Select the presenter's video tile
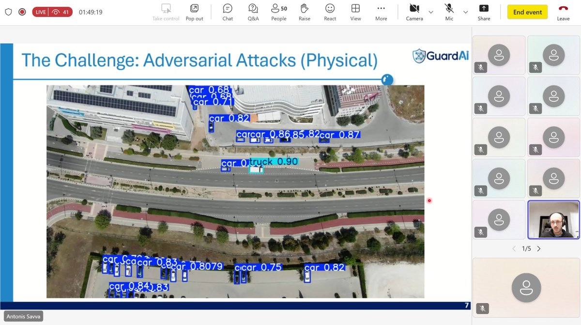This screenshot has width=581, height=325. point(553,220)
